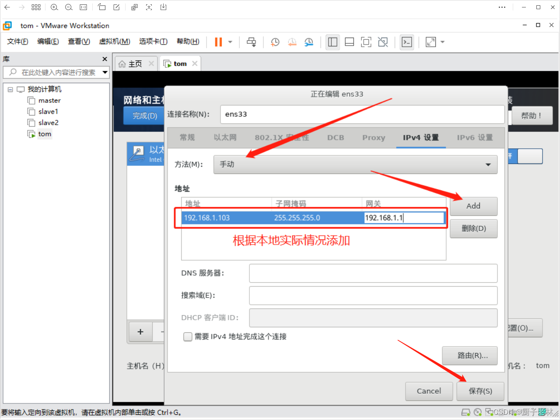The width and height of the screenshot is (560, 420).
Task: Open the three-dot more options menu
Action: pos(502,7)
